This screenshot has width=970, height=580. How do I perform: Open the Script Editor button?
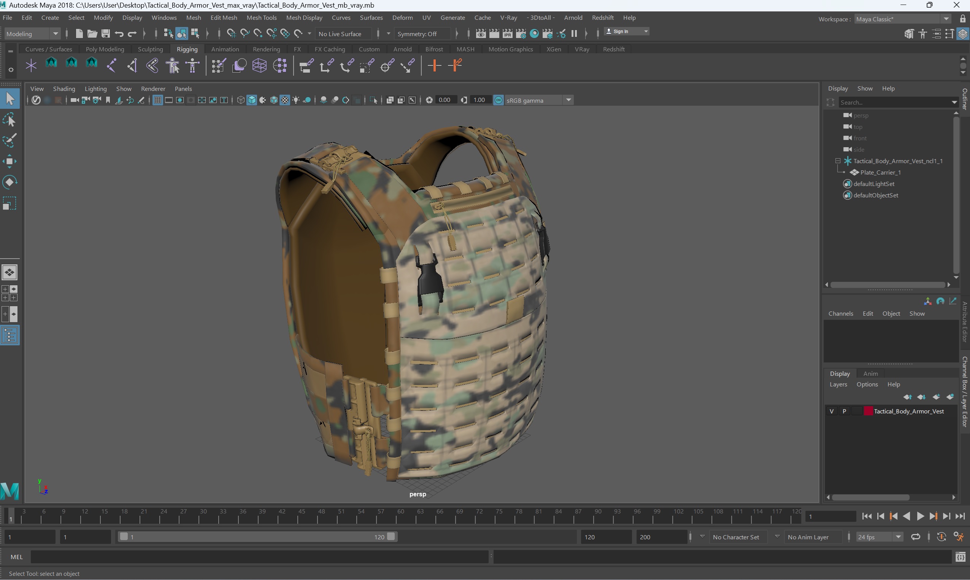tap(960, 557)
